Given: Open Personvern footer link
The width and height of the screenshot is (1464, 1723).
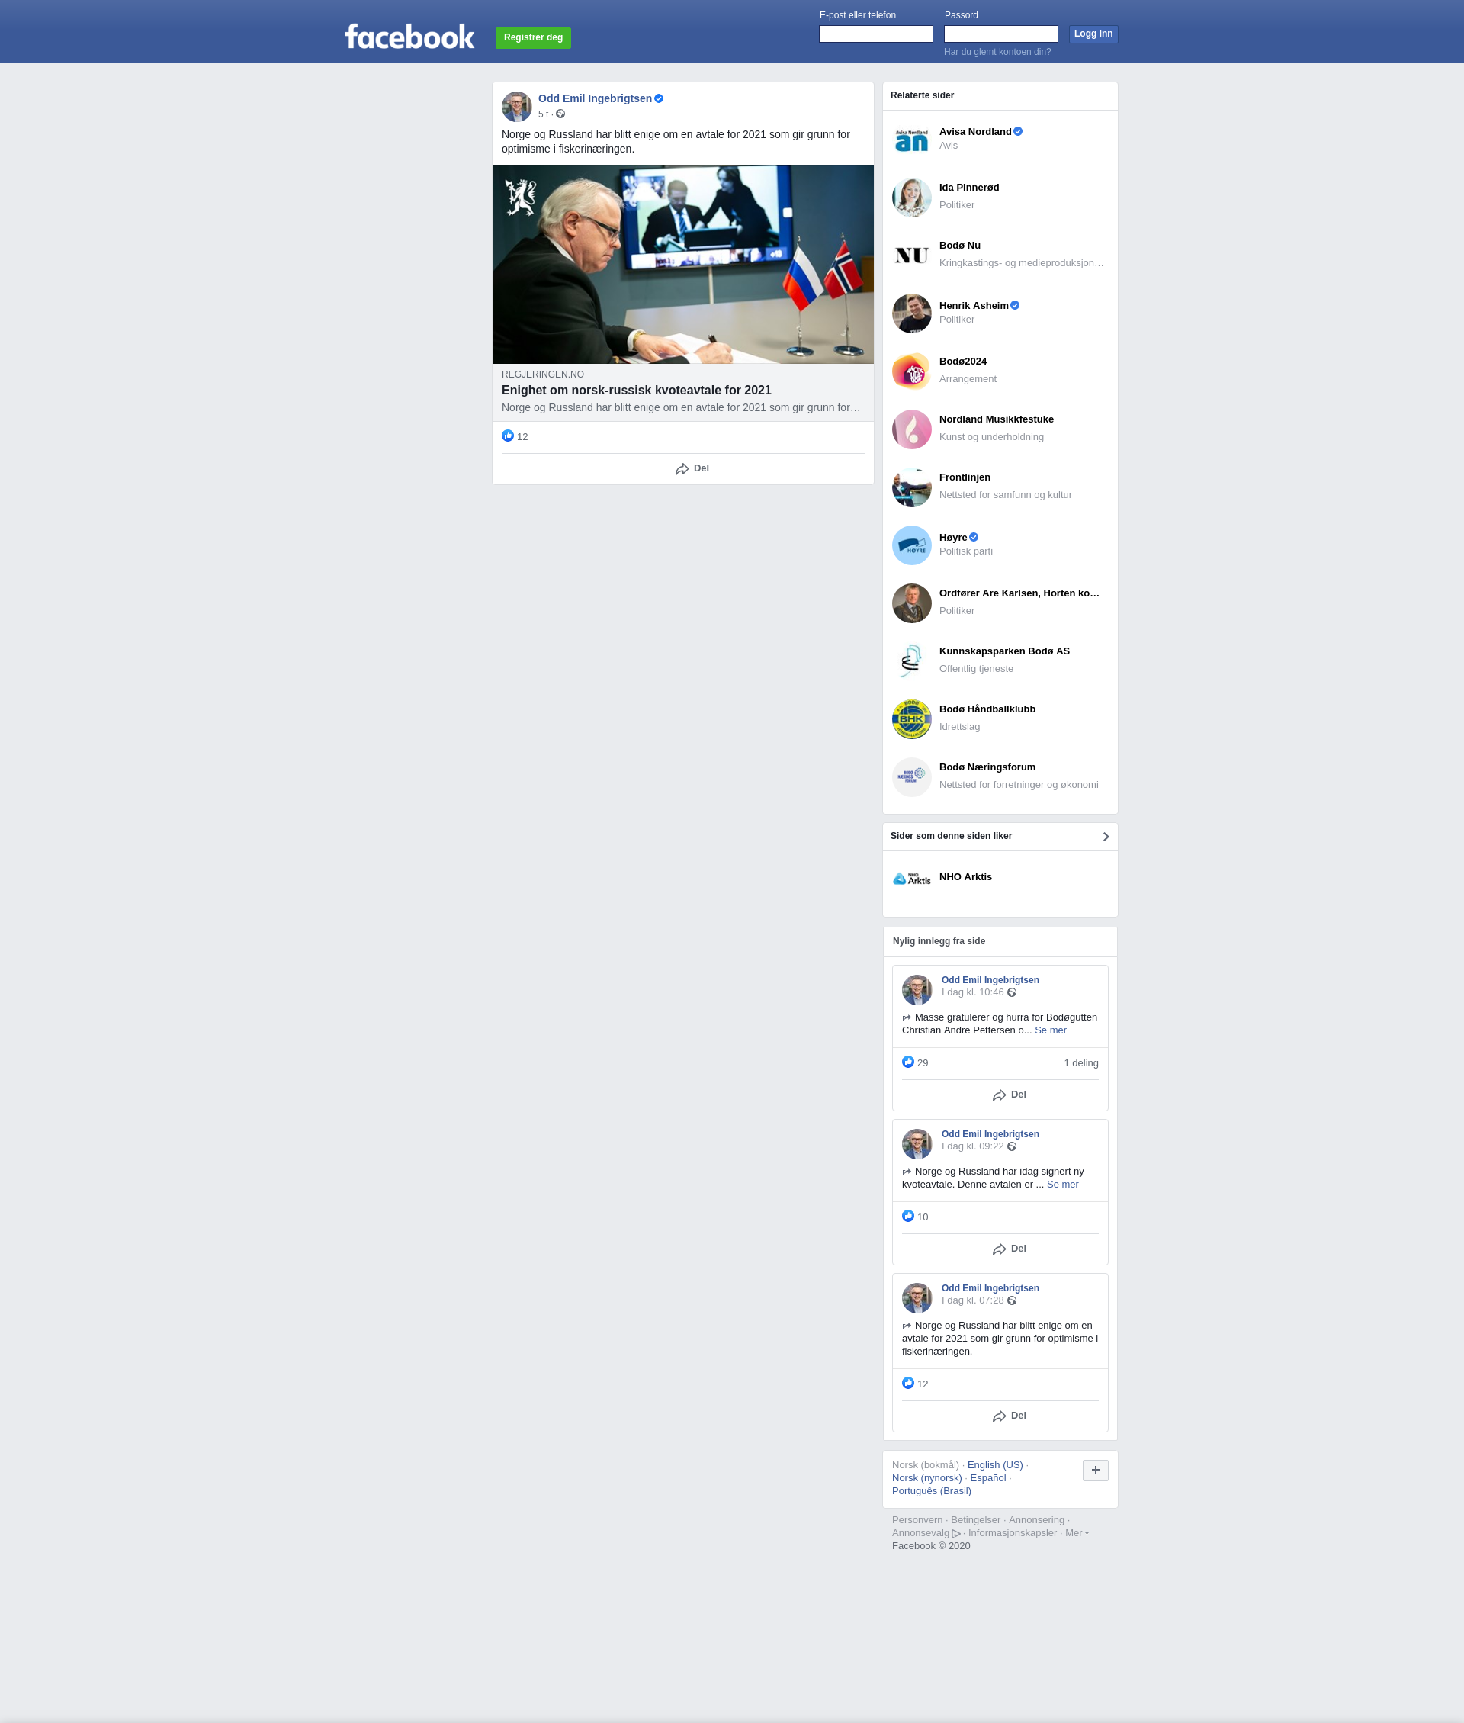Looking at the screenshot, I should (x=917, y=1520).
